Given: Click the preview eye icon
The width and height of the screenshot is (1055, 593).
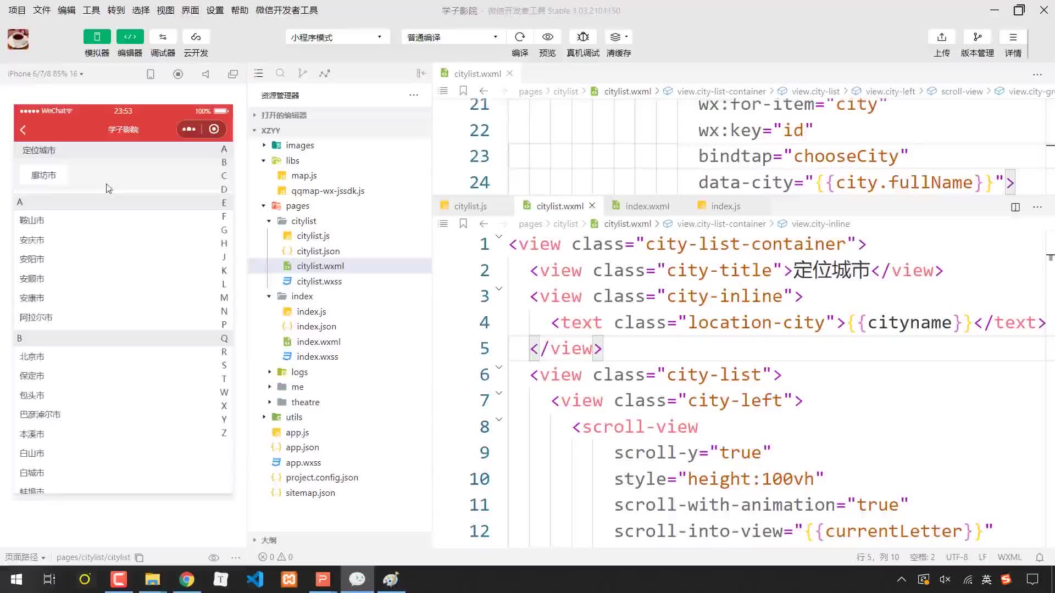Looking at the screenshot, I should coord(547,37).
